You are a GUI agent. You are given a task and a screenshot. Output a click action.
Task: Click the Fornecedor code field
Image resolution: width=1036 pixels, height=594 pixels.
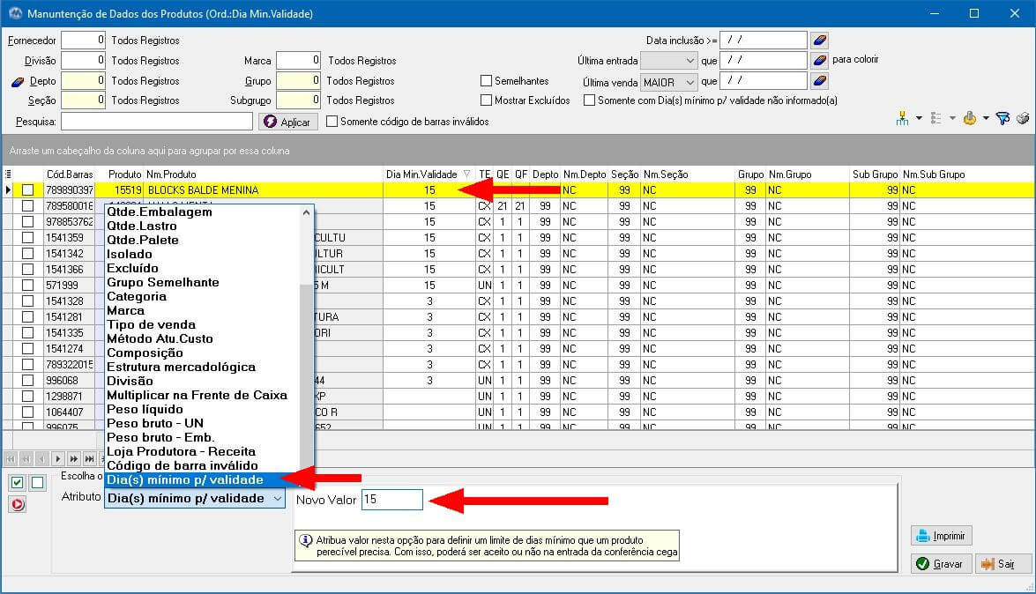(x=83, y=41)
